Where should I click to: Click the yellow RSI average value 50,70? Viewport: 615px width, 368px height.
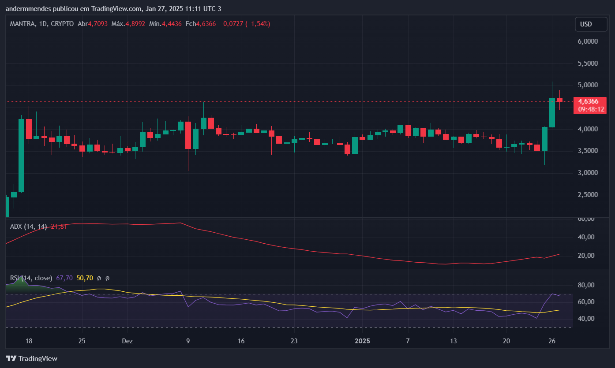[85, 278]
